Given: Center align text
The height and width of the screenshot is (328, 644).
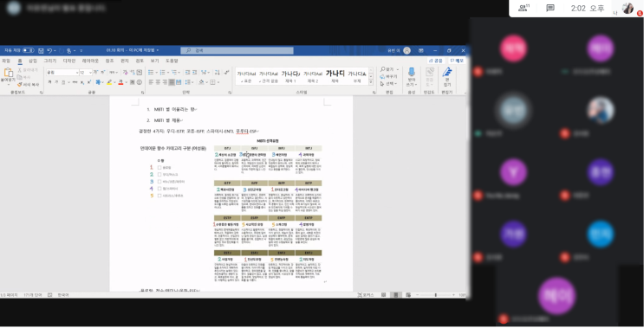Looking at the screenshot, I should coord(158,82).
